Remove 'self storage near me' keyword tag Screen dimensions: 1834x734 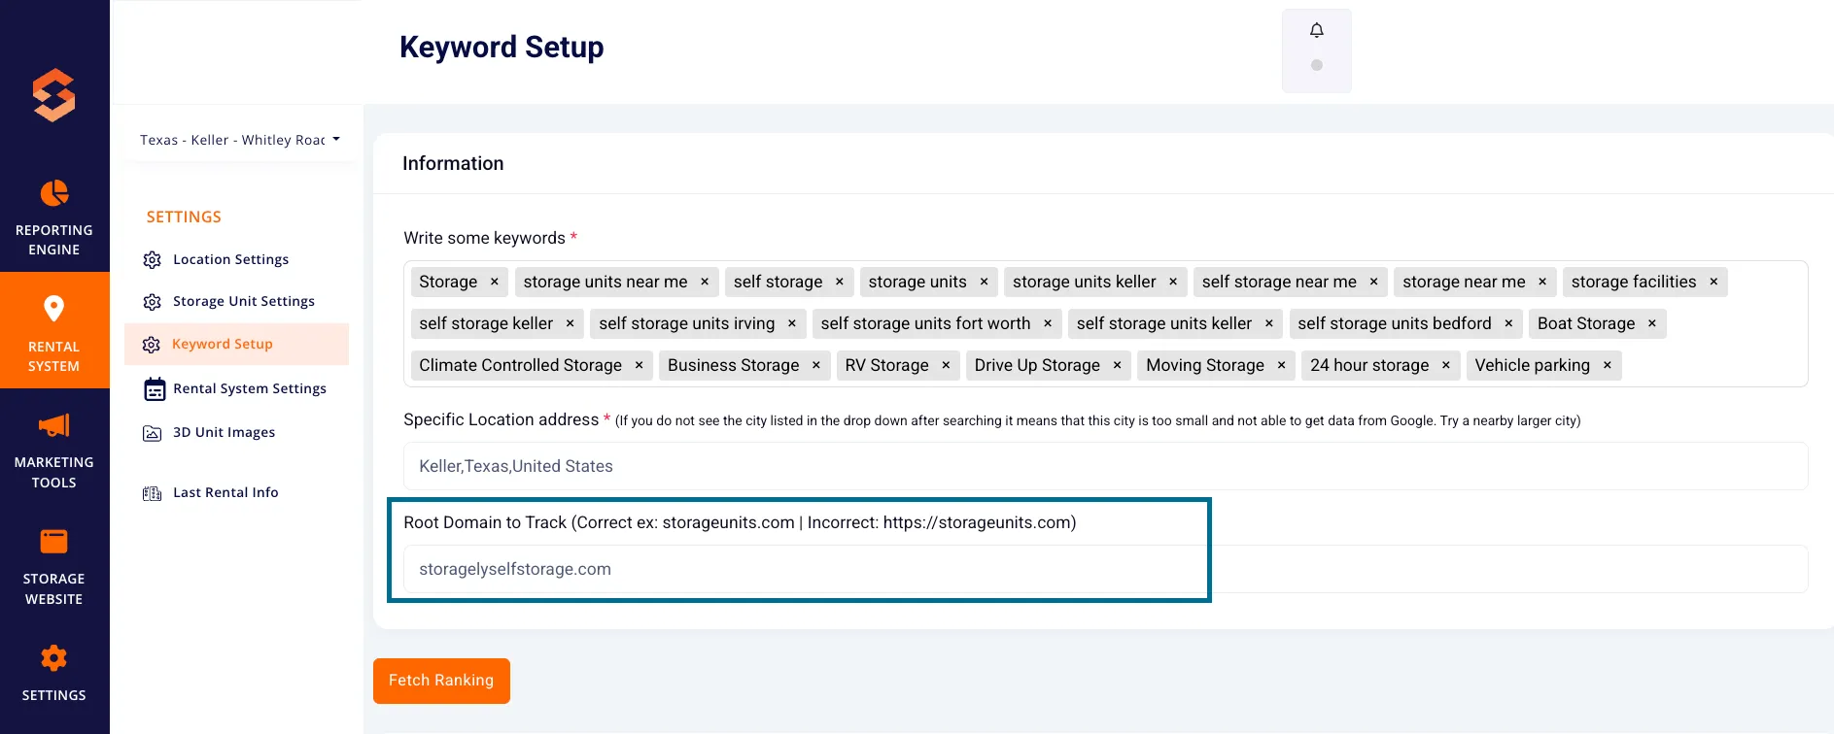[1373, 282]
